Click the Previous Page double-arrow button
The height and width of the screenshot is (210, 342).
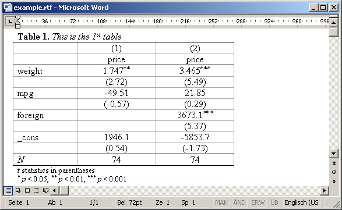coord(334,163)
